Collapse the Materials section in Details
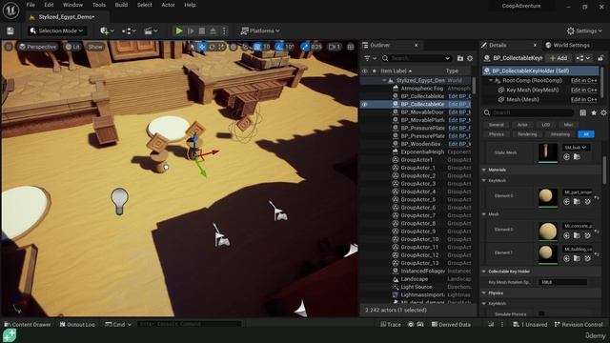This screenshot has width=610, height=343. pyautogui.click(x=484, y=170)
